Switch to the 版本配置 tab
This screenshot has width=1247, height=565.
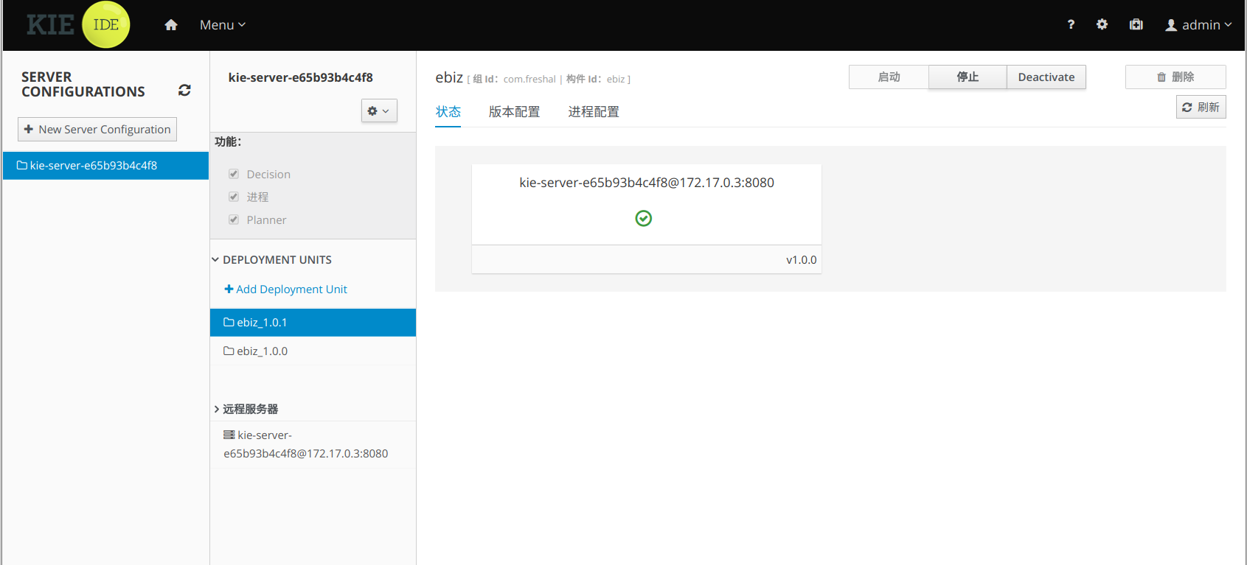(x=514, y=112)
